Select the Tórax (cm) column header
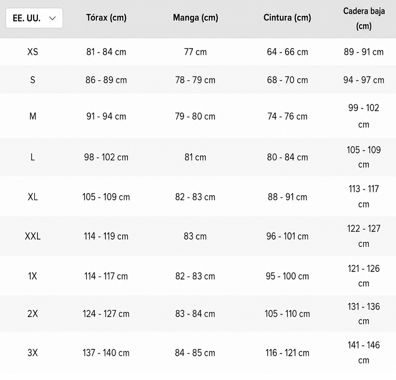This screenshot has width=396, height=380. click(106, 18)
